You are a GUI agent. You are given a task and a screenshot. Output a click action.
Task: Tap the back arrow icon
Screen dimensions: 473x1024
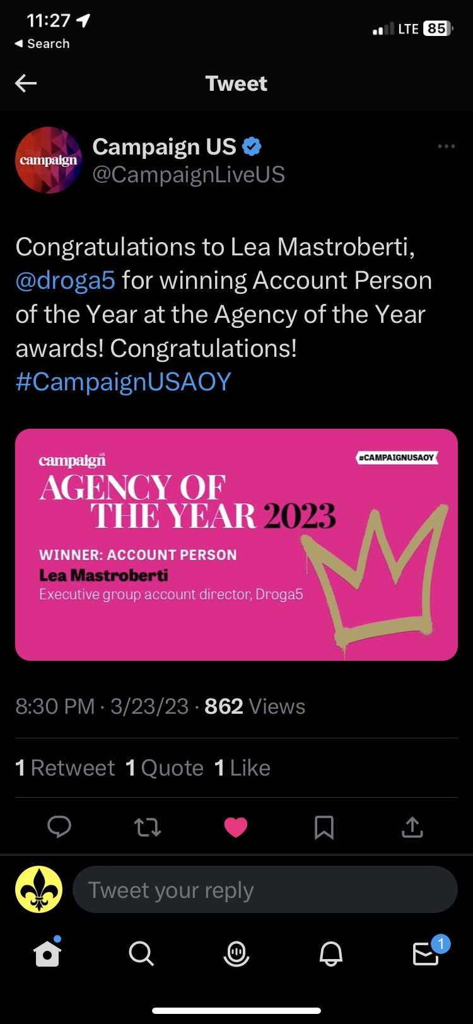[26, 83]
